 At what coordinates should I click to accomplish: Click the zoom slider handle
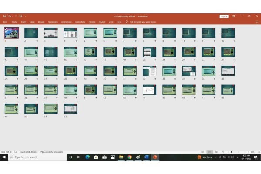click(x=231, y=152)
